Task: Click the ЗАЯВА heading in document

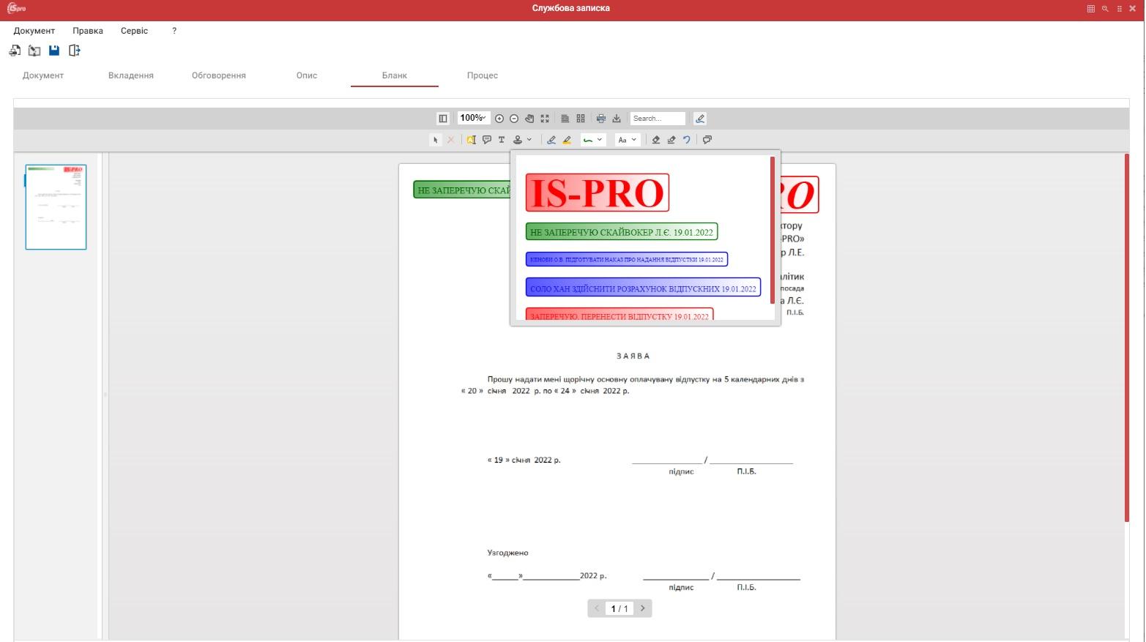Action: (633, 356)
